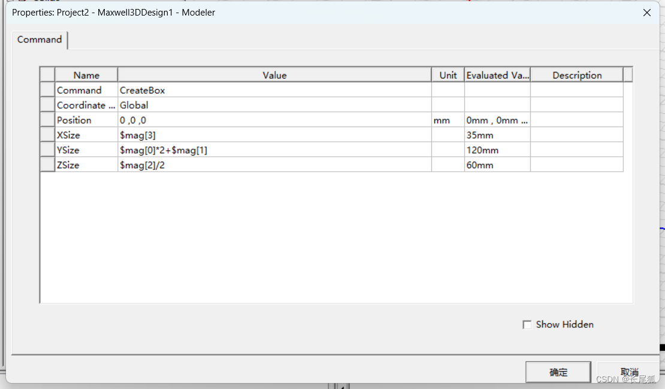
Task: Click the Name column header
Action: (86, 75)
